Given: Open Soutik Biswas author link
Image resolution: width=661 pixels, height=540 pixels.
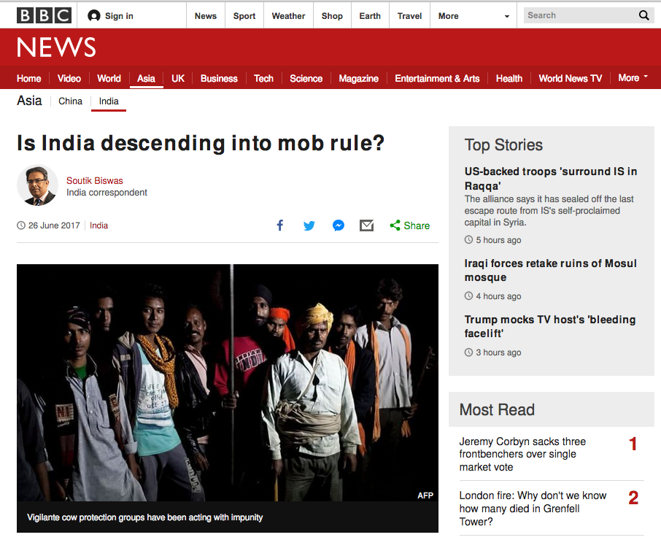Looking at the screenshot, I should pos(95,180).
